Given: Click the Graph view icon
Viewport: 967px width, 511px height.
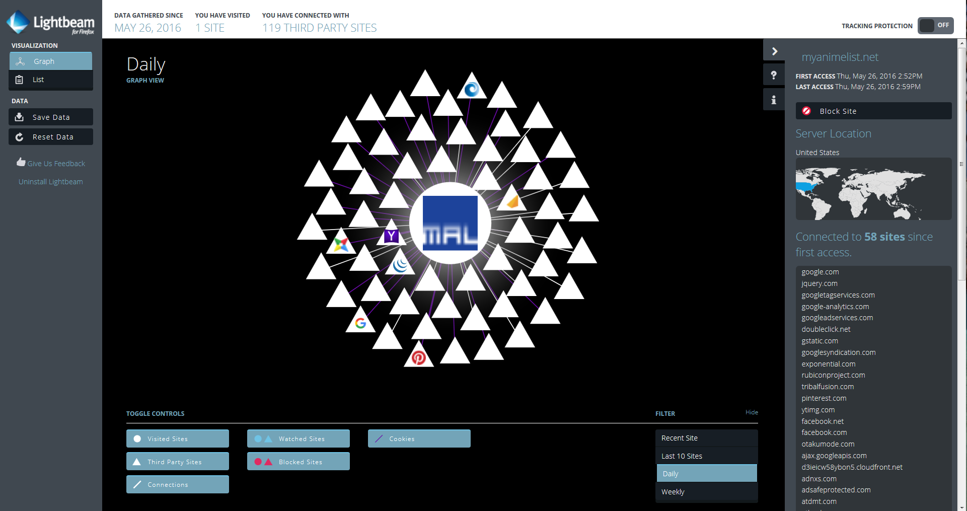Looking at the screenshot, I should pyautogui.click(x=20, y=61).
